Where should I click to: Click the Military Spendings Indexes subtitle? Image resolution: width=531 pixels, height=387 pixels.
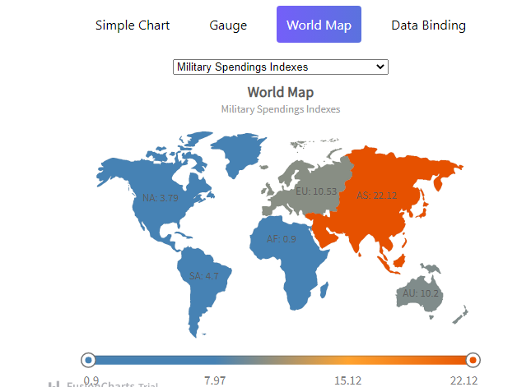point(281,109)
